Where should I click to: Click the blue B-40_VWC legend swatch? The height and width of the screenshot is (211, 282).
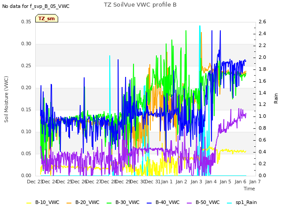pyautogui.click(x=149, y=203)
